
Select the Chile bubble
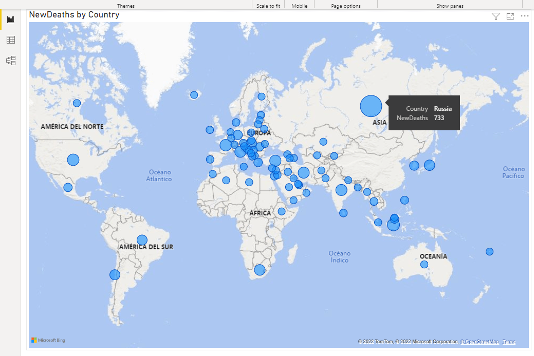pos(115,274)
